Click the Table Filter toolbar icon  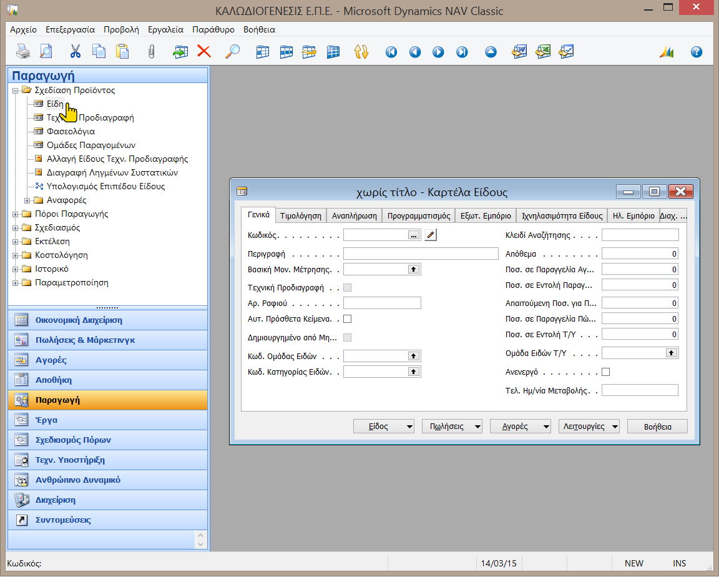(286, 52)
